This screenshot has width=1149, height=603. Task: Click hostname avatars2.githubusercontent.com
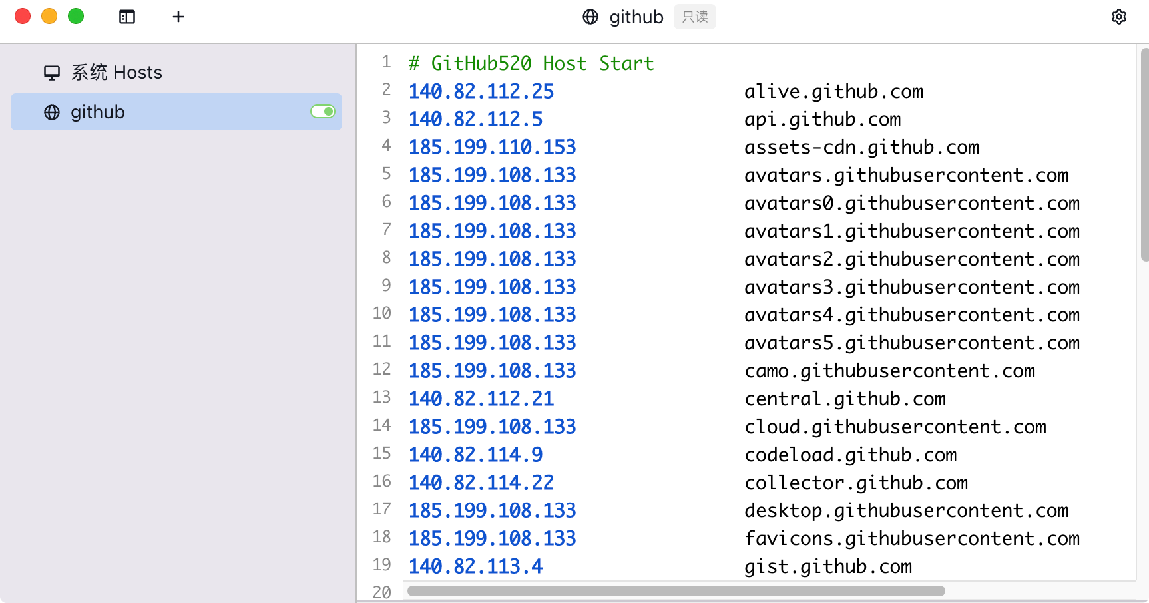point(912,259)
